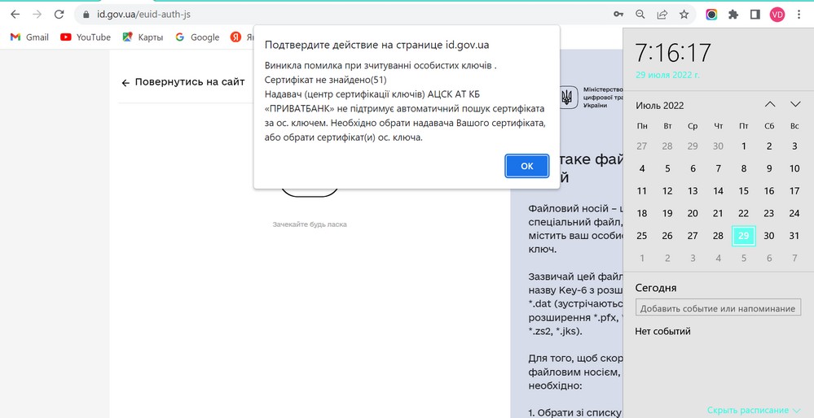Select August 5 in the calendar

click(744, 258)
